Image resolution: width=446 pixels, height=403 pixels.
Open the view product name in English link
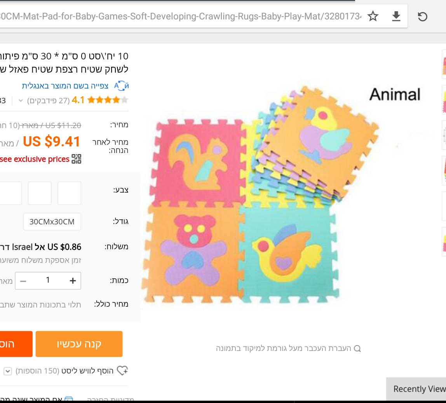pos(65,86)
